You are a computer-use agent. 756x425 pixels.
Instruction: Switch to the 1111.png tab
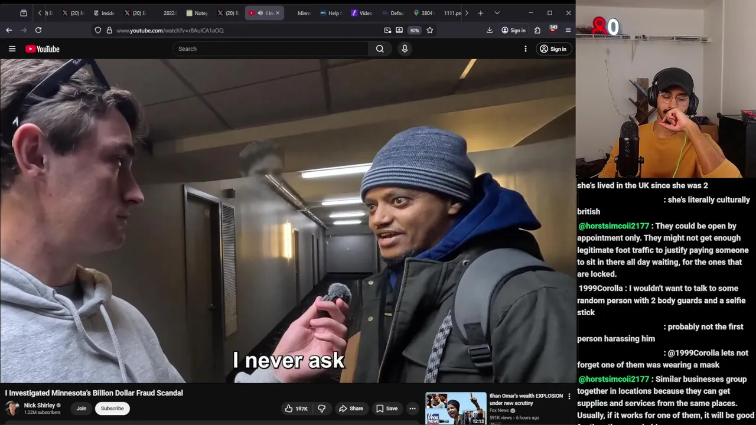[452, 13]
